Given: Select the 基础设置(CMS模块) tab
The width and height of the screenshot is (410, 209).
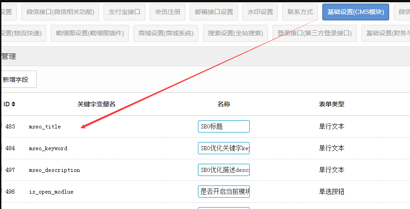Looking at the screenshot, I should pyautogui.click(x=356, y=12).
